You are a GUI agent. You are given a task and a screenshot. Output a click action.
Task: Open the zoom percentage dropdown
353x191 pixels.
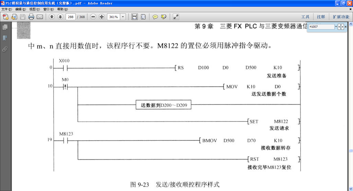click(123, 17)
